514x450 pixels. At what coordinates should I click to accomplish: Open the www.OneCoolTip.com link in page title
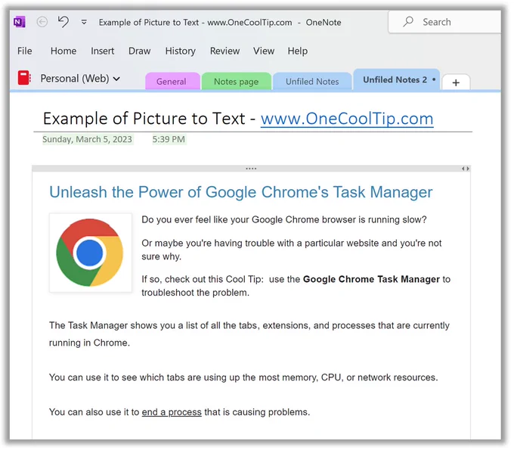pyautogui.click(x=347, y=119)
